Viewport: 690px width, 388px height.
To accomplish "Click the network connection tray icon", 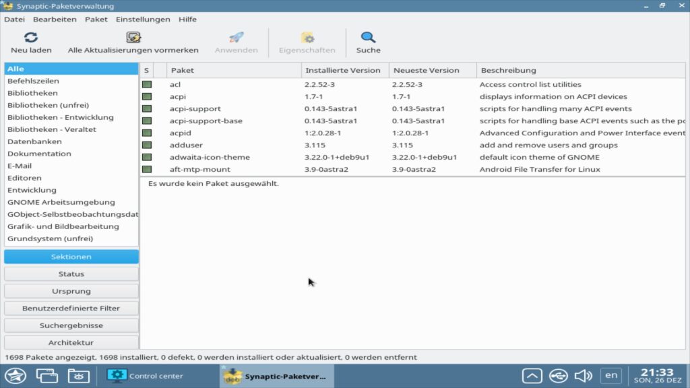I will coord(558,376).
